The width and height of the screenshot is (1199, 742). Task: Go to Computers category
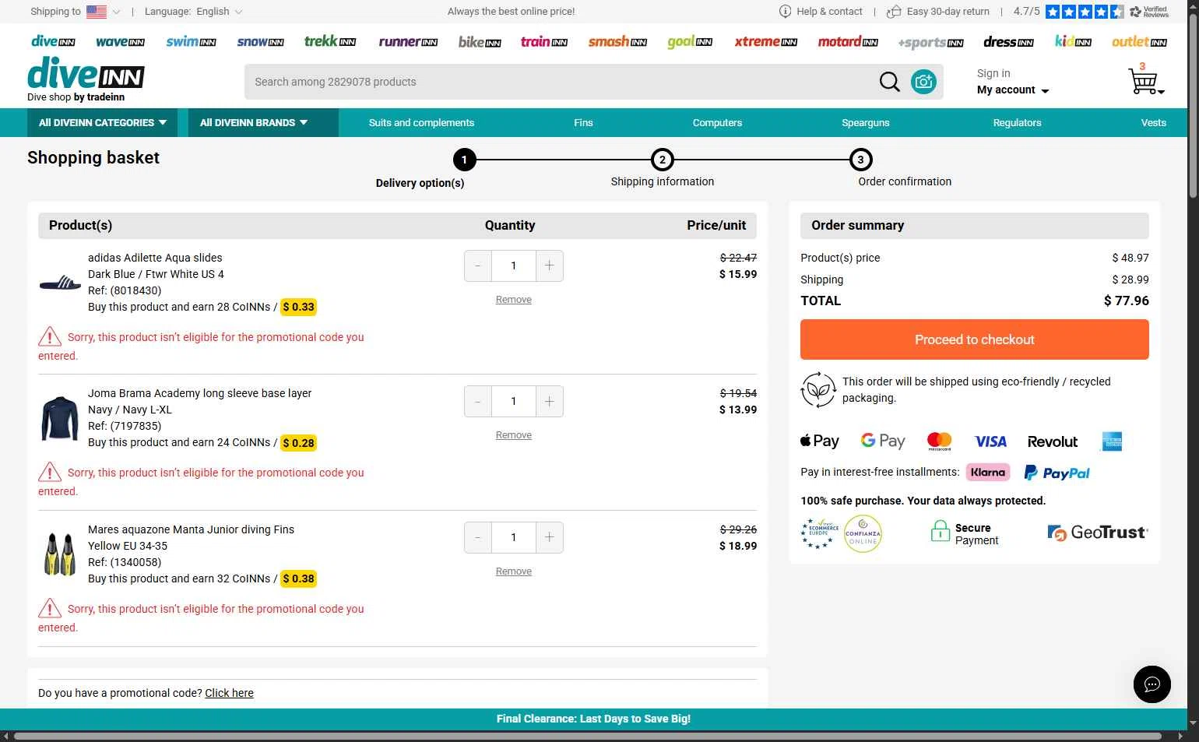[717, 123]
